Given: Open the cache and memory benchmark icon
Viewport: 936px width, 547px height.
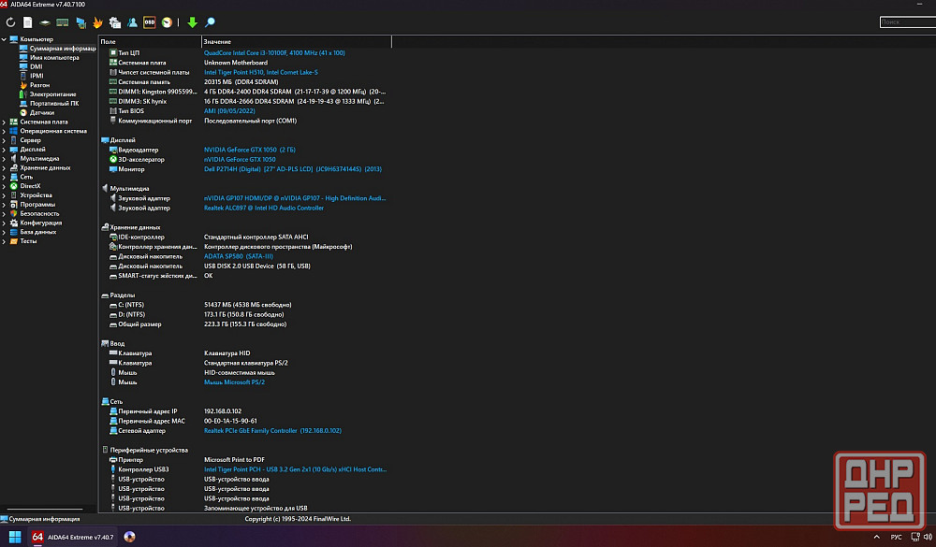Looking at the screenshot, I should tap(62, 22).
